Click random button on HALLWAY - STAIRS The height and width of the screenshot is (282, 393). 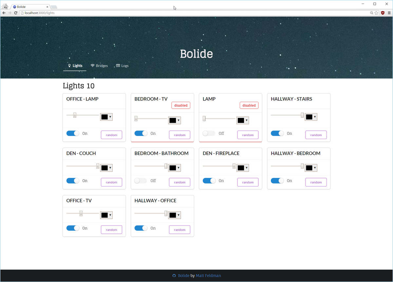point(316,135)
